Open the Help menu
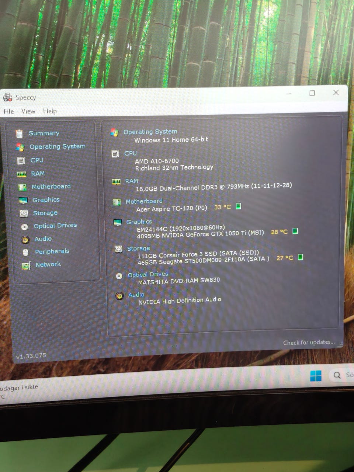This screenshot has width=354, height=472. (x=50, y=111)
